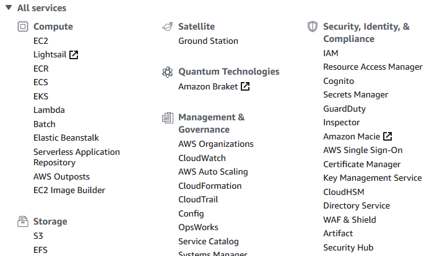Open the Artifact service
The image size is (424, 256).
click(339, 233)
